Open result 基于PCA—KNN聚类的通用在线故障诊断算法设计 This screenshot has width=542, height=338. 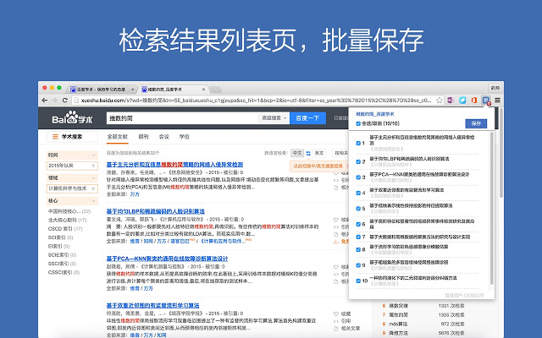click(167, 259)
